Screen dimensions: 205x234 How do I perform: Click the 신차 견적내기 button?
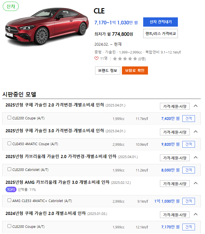[161, 22]
